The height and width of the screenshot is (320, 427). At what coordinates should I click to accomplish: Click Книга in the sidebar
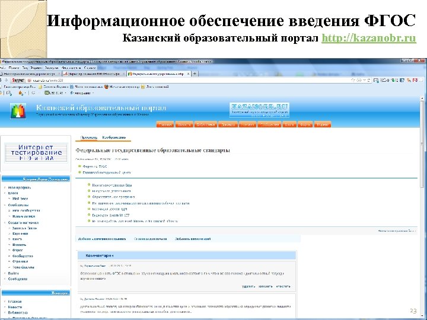click(x=17, y=239)
